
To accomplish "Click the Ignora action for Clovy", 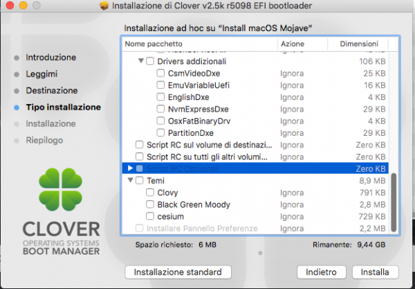I will (292, 192).
